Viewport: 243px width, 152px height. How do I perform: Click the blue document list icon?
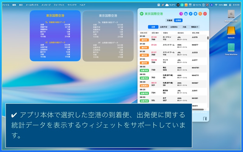click(186, 14)
